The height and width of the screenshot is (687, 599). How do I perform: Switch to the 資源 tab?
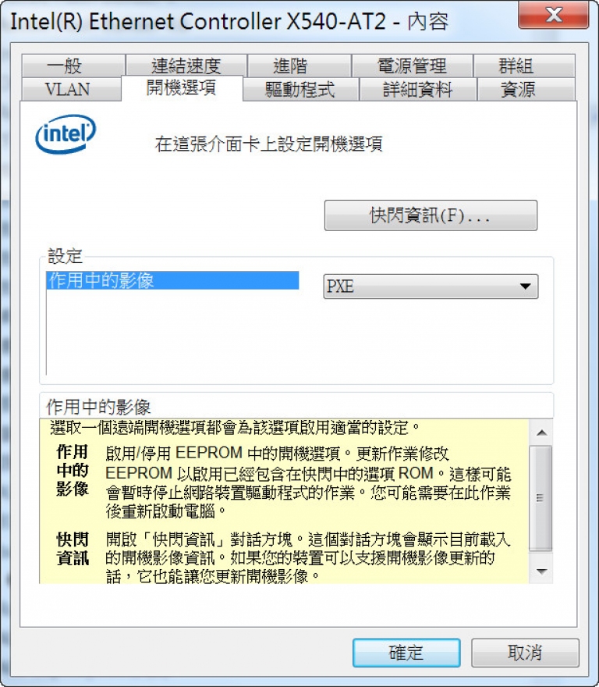coord(526,89)
